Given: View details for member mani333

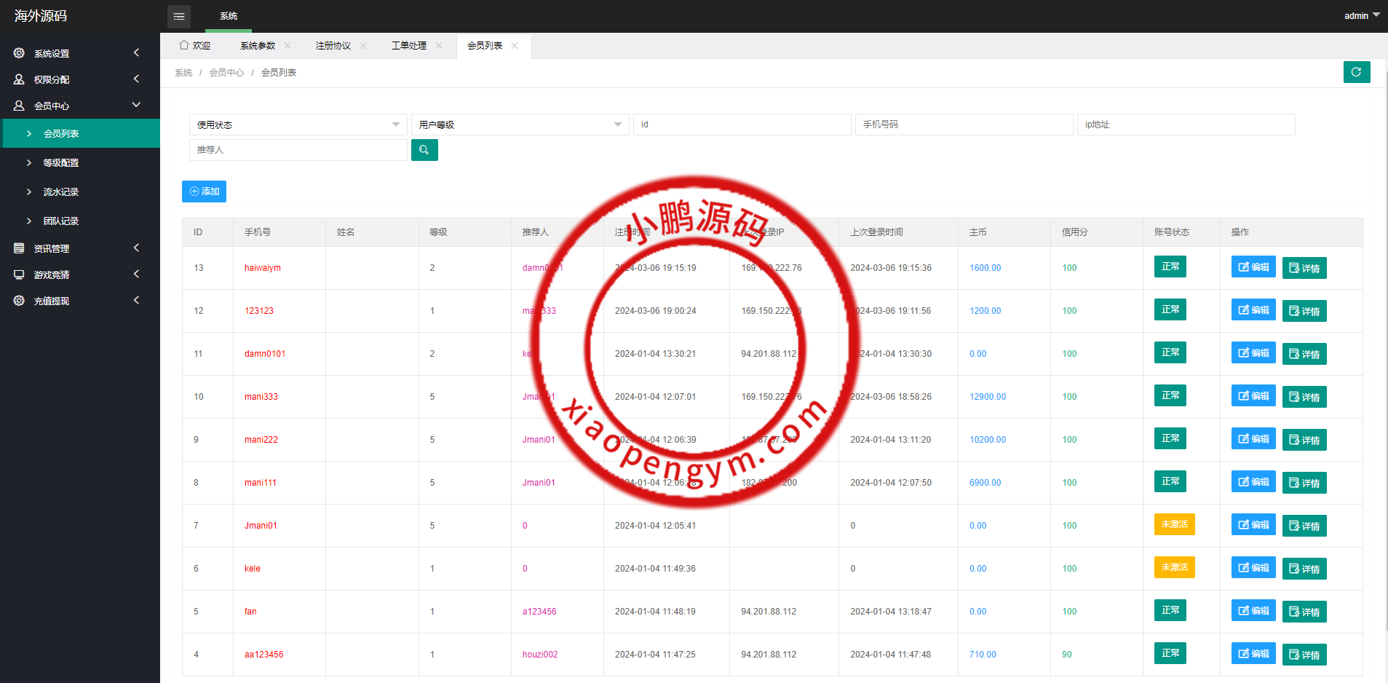Looking at the screenshot, I should [x=1304, y=397].
